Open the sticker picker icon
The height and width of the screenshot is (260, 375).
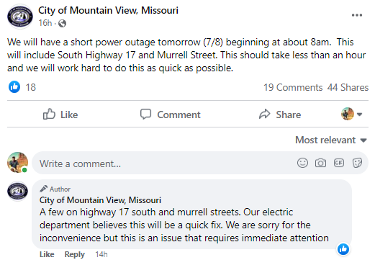357,163
